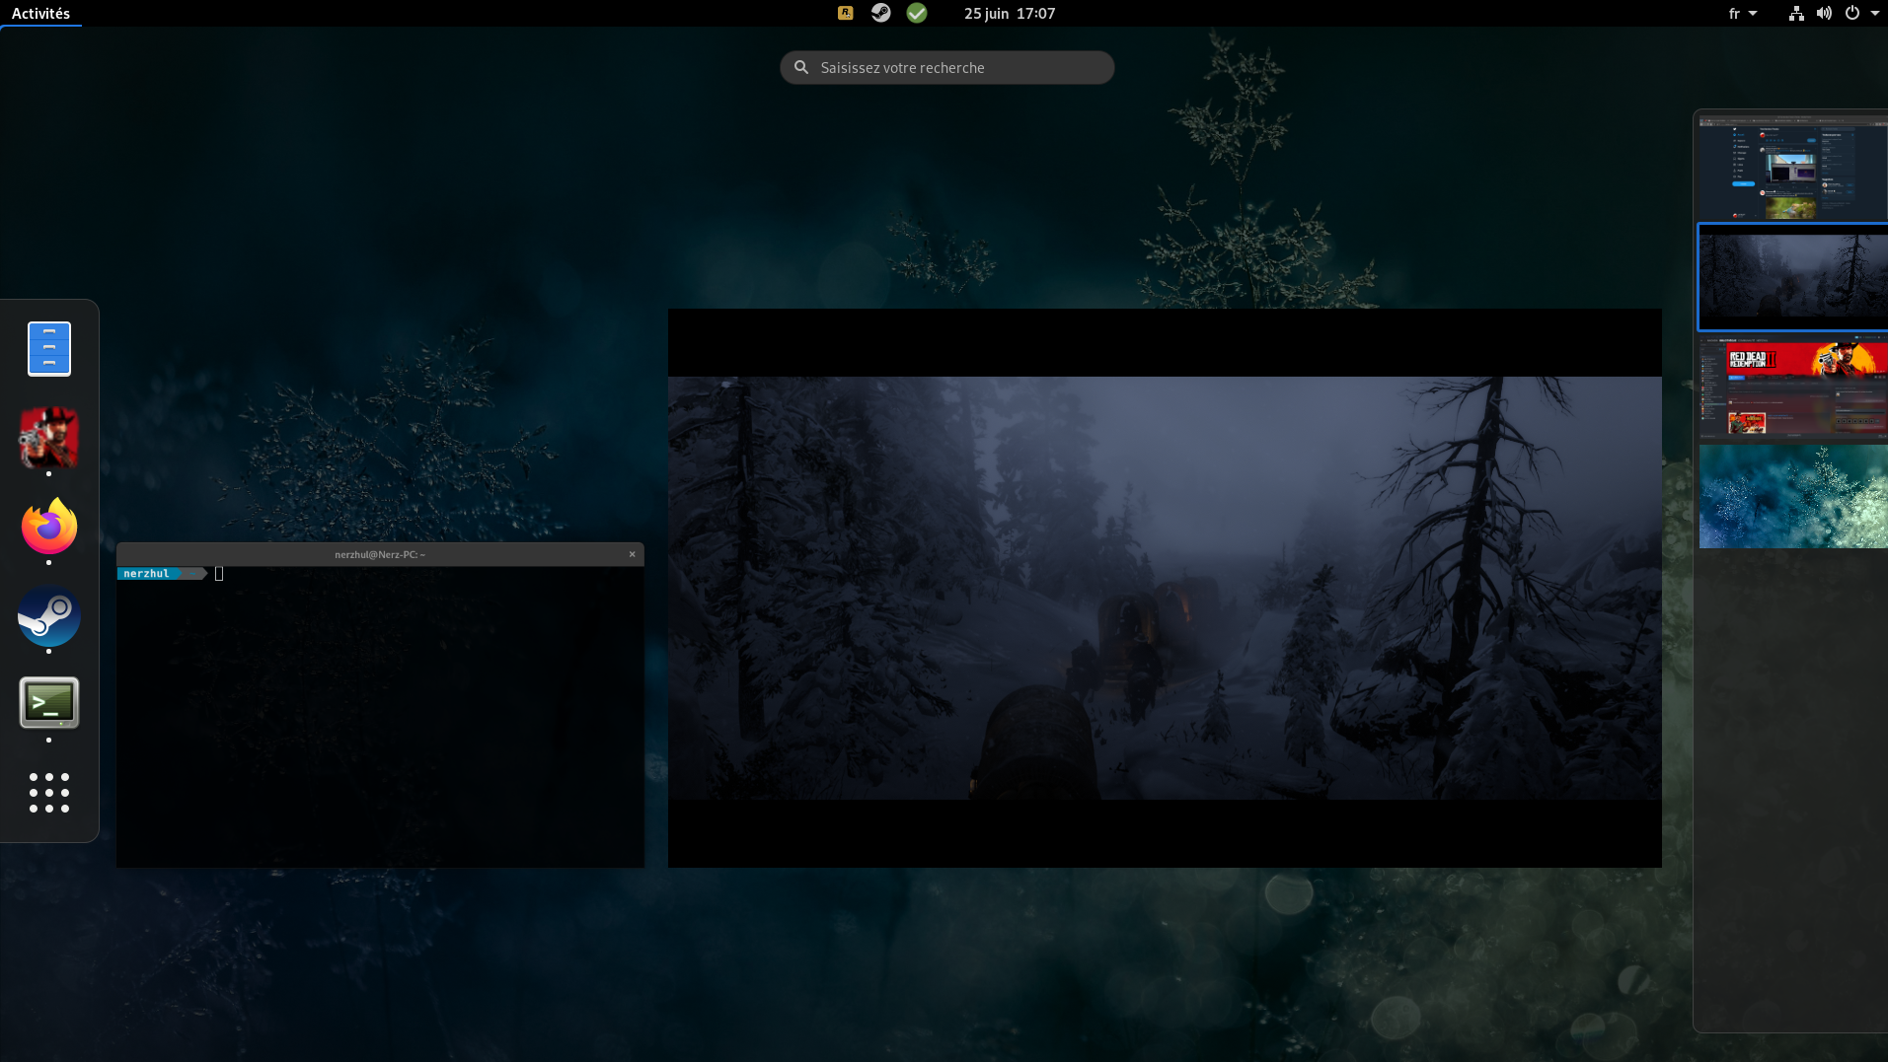1888x1062 pixels.
Task: Click the volume icon in top bar
Action: click(1824, 13)
